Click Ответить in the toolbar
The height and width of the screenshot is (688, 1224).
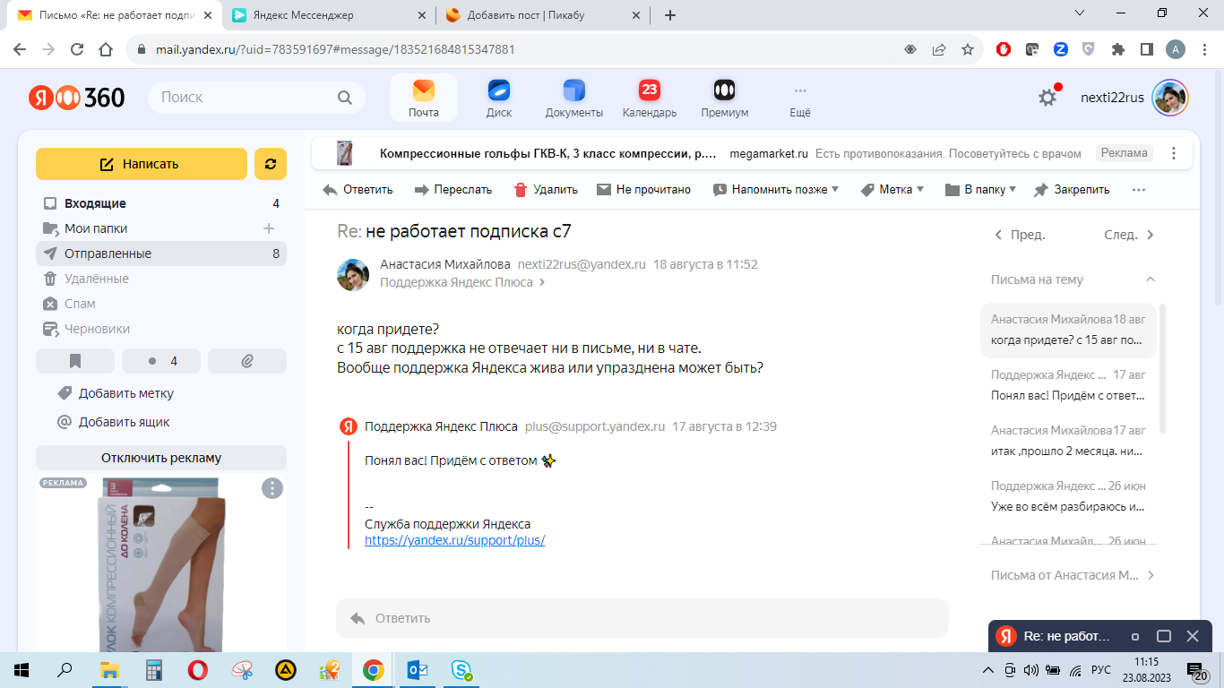pos(358,189)
